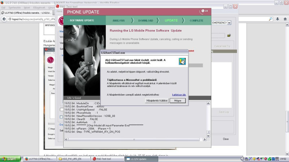Click the red shield antivirus tray icon
289x162 pixels.
(x=266, y=159)
